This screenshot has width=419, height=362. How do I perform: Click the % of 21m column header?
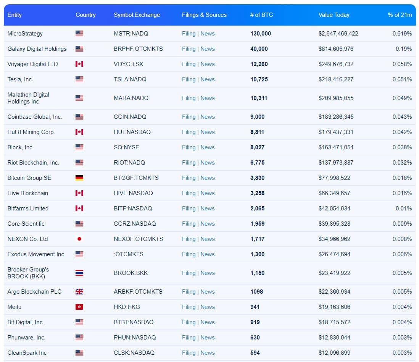[x=400, y=15]
